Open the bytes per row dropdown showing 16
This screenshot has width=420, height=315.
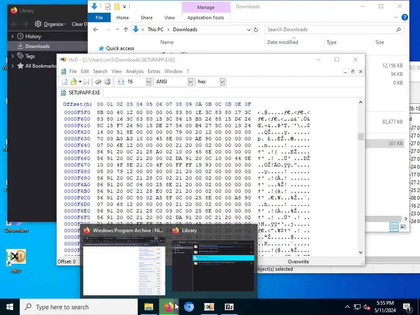click(148, 82)
